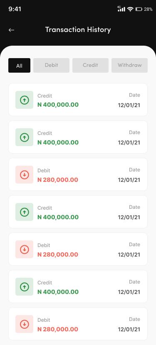Image resolution: width=156 pixels, height=345 pixels.
Task: Click first transaction's green credit arrow icon
Action: click(x=24, y=100)
